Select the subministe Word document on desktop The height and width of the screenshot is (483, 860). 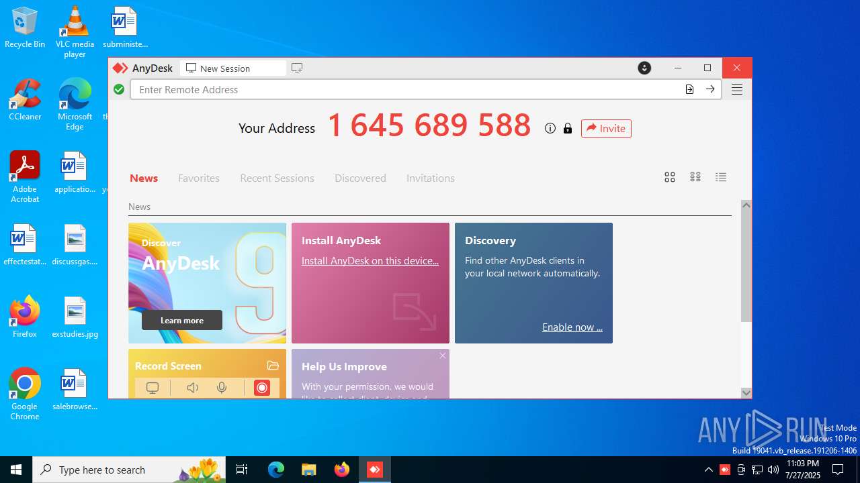pyautogui.click(x=124, y=28)
